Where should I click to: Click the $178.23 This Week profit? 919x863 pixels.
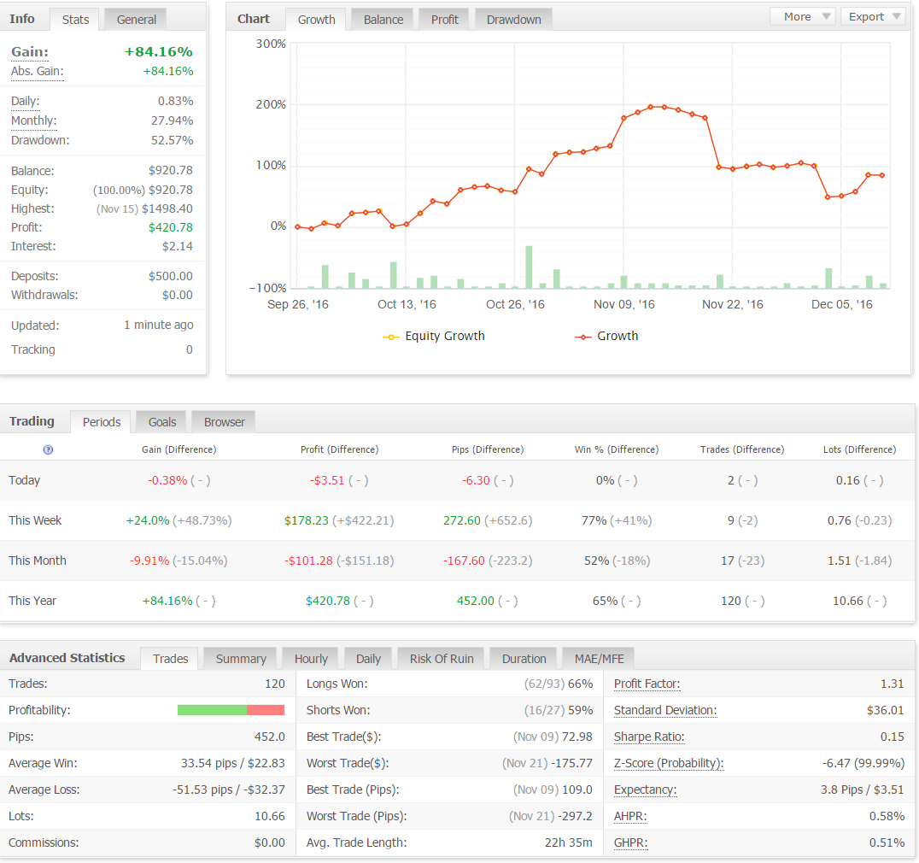pyautogui.click(x=307, y=520)
